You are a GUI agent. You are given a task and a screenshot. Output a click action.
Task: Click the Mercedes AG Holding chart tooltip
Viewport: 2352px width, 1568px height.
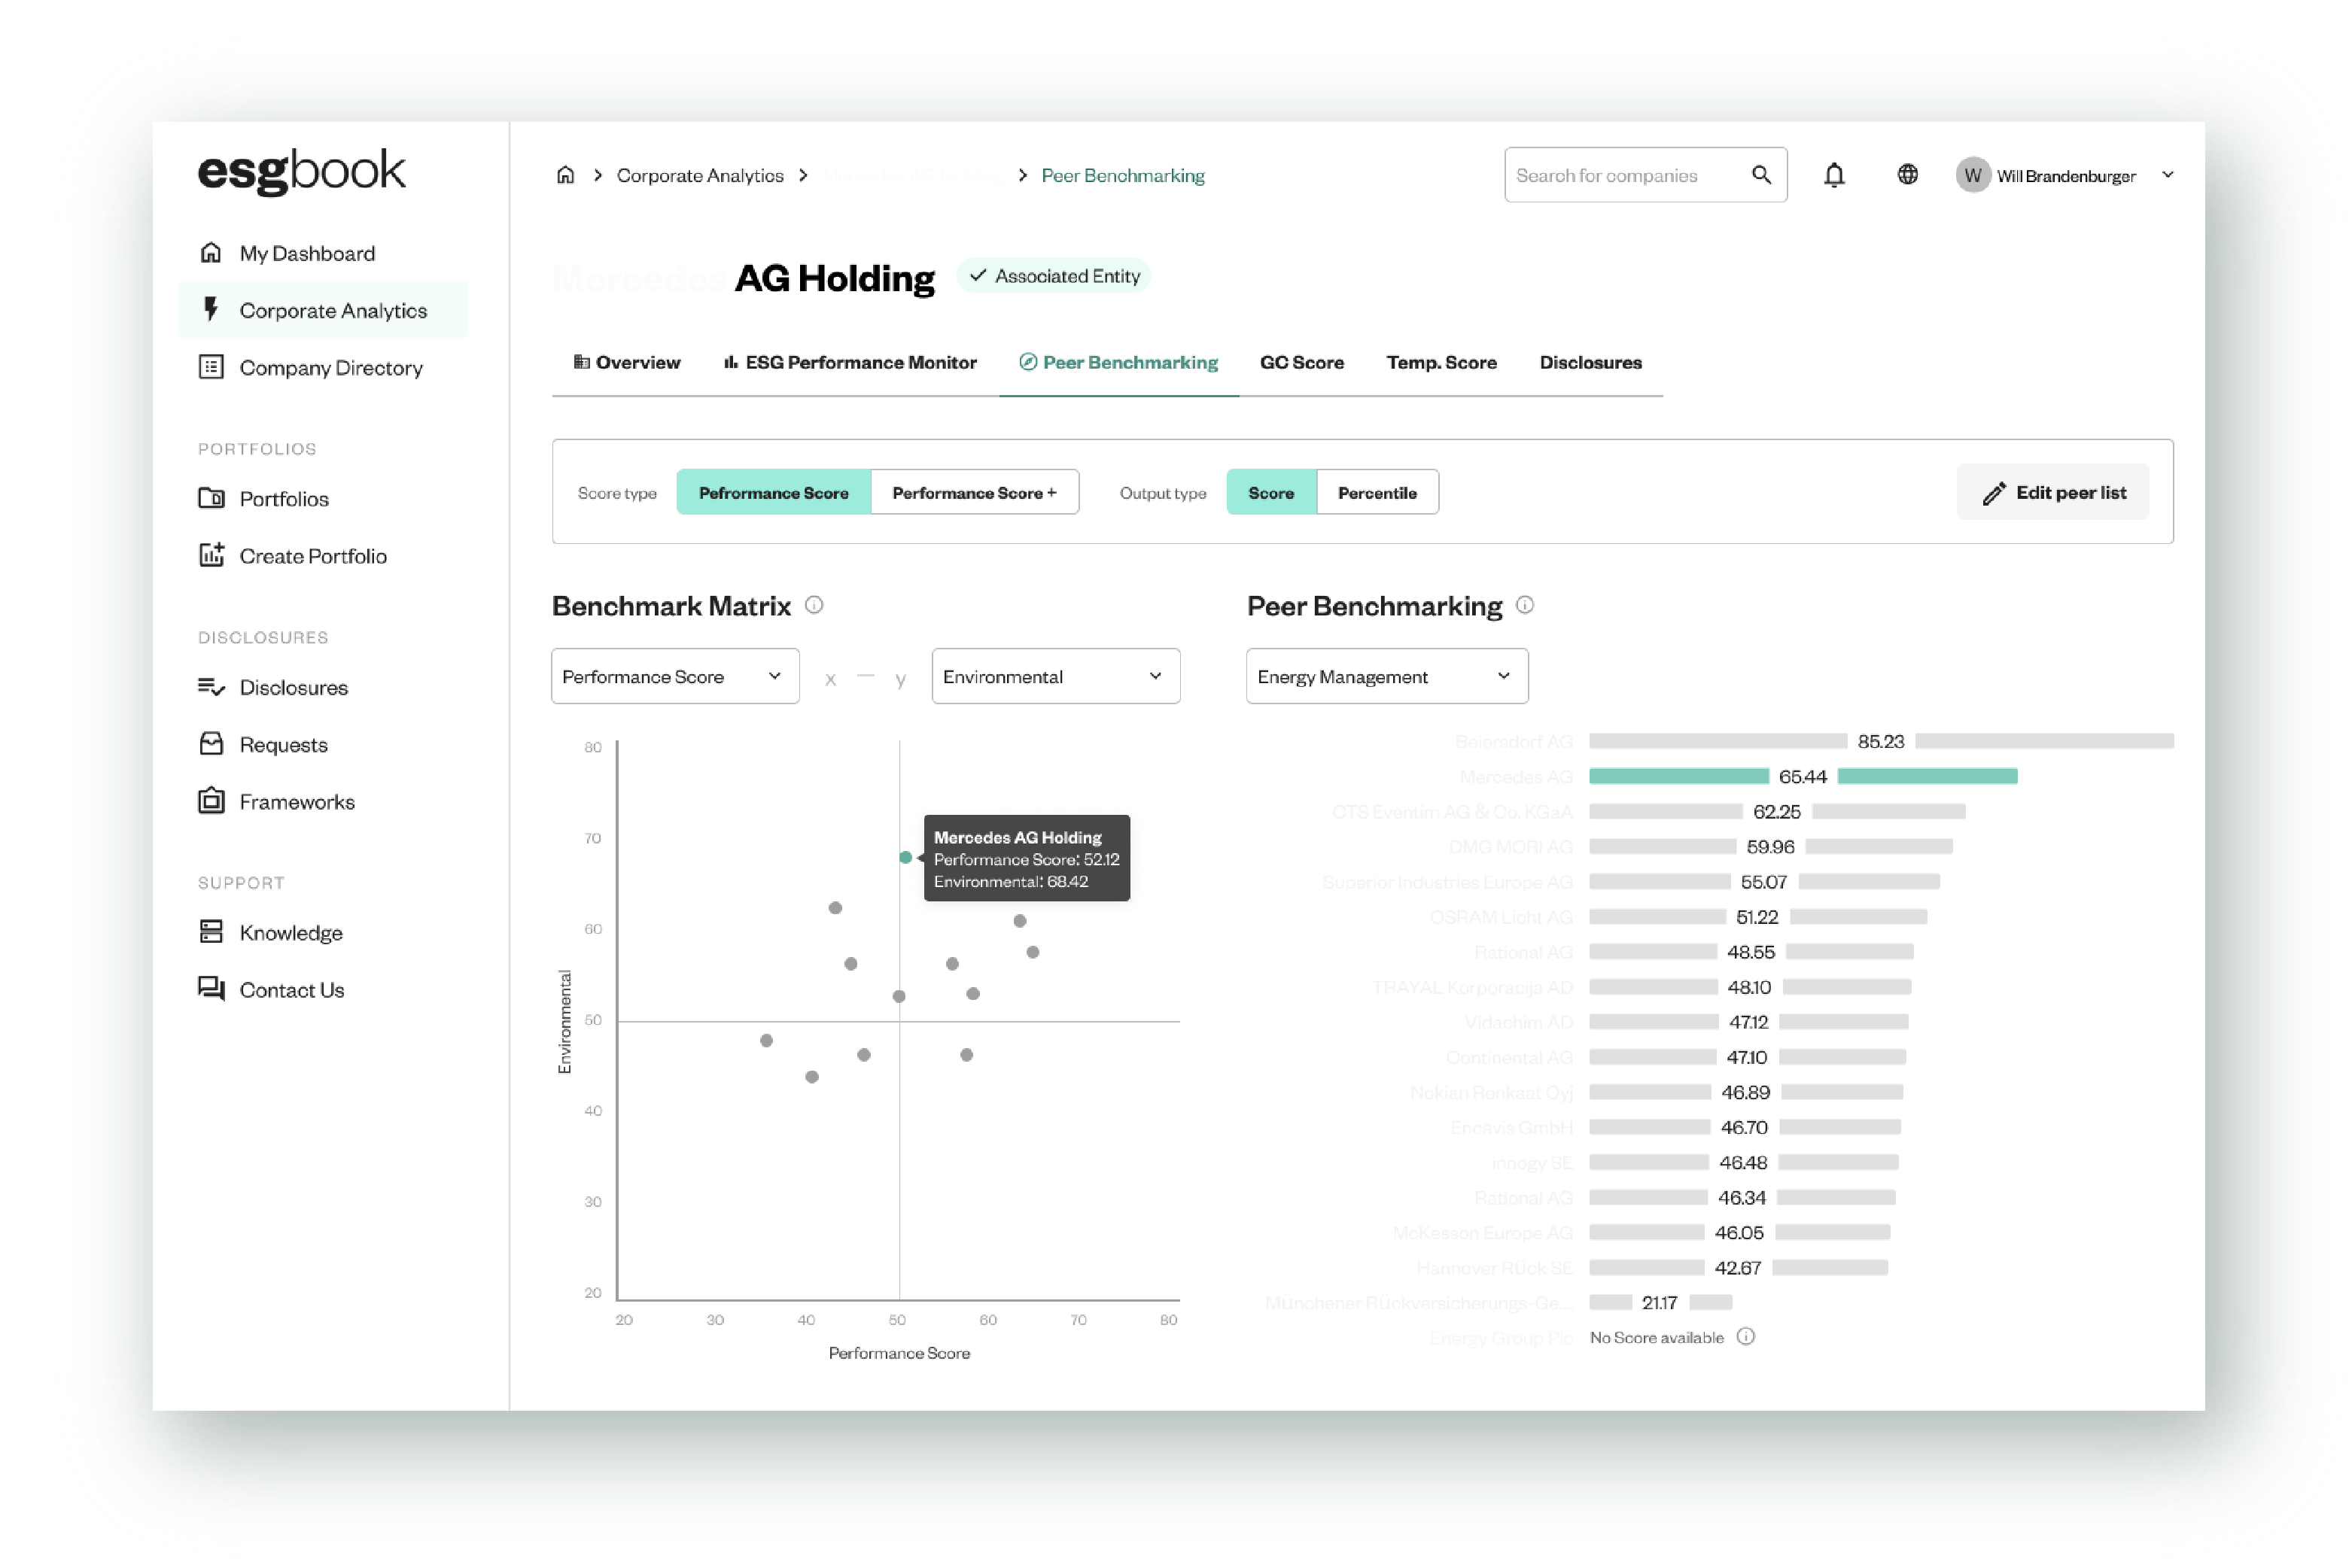[x=1027, y=858]
